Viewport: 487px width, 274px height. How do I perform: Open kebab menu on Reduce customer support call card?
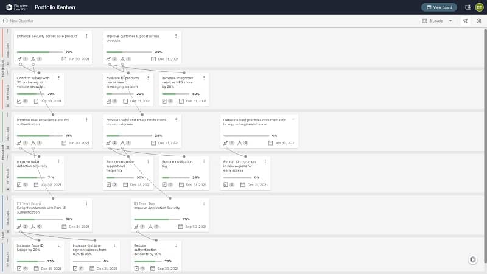148,161
